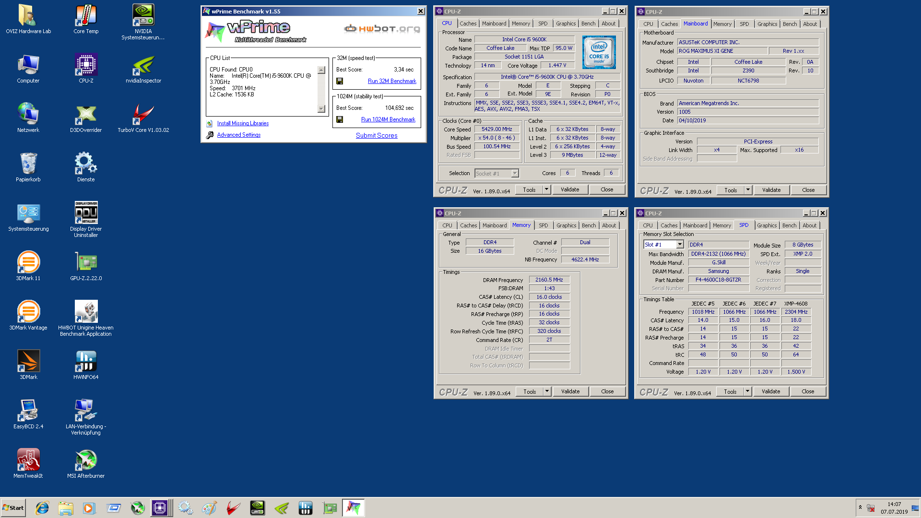Image resolution: width=921 pixels, height=518 pixels.
Task: Click Close button in Mainboard window
Action: [808, 190]
